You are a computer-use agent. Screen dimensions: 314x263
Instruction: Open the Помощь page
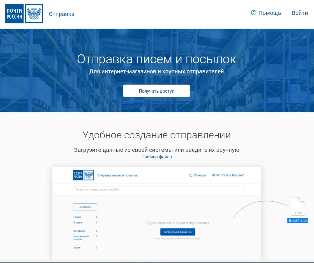[x=269, y=13]
